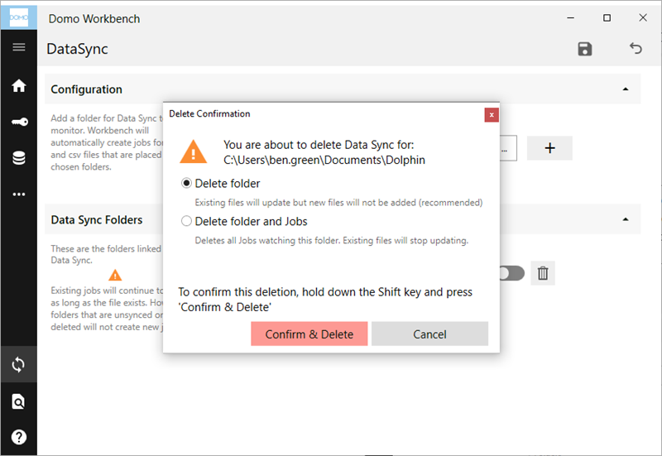
Task: Save using the floppy disk icon
Action: point(585,49)
